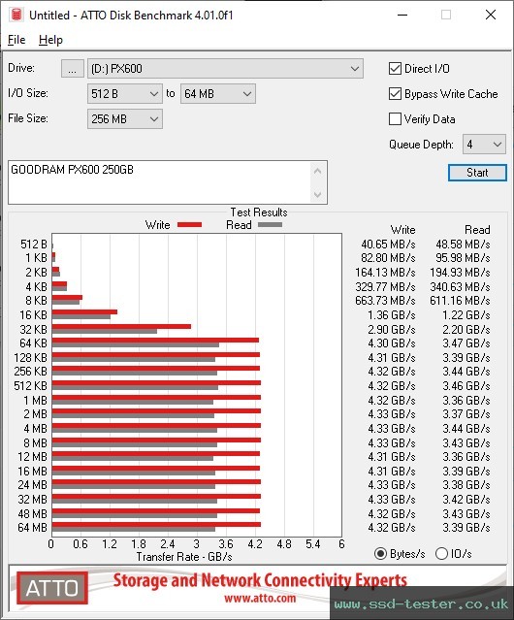The width and height of the screenshot is (514, 620).
Task: Open the Queue Depth dropdown
Action: 484,145
